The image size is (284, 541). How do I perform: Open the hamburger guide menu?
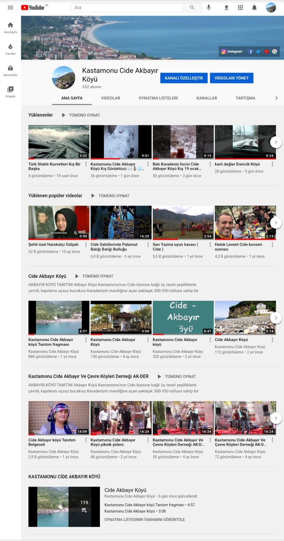[10, 7]
